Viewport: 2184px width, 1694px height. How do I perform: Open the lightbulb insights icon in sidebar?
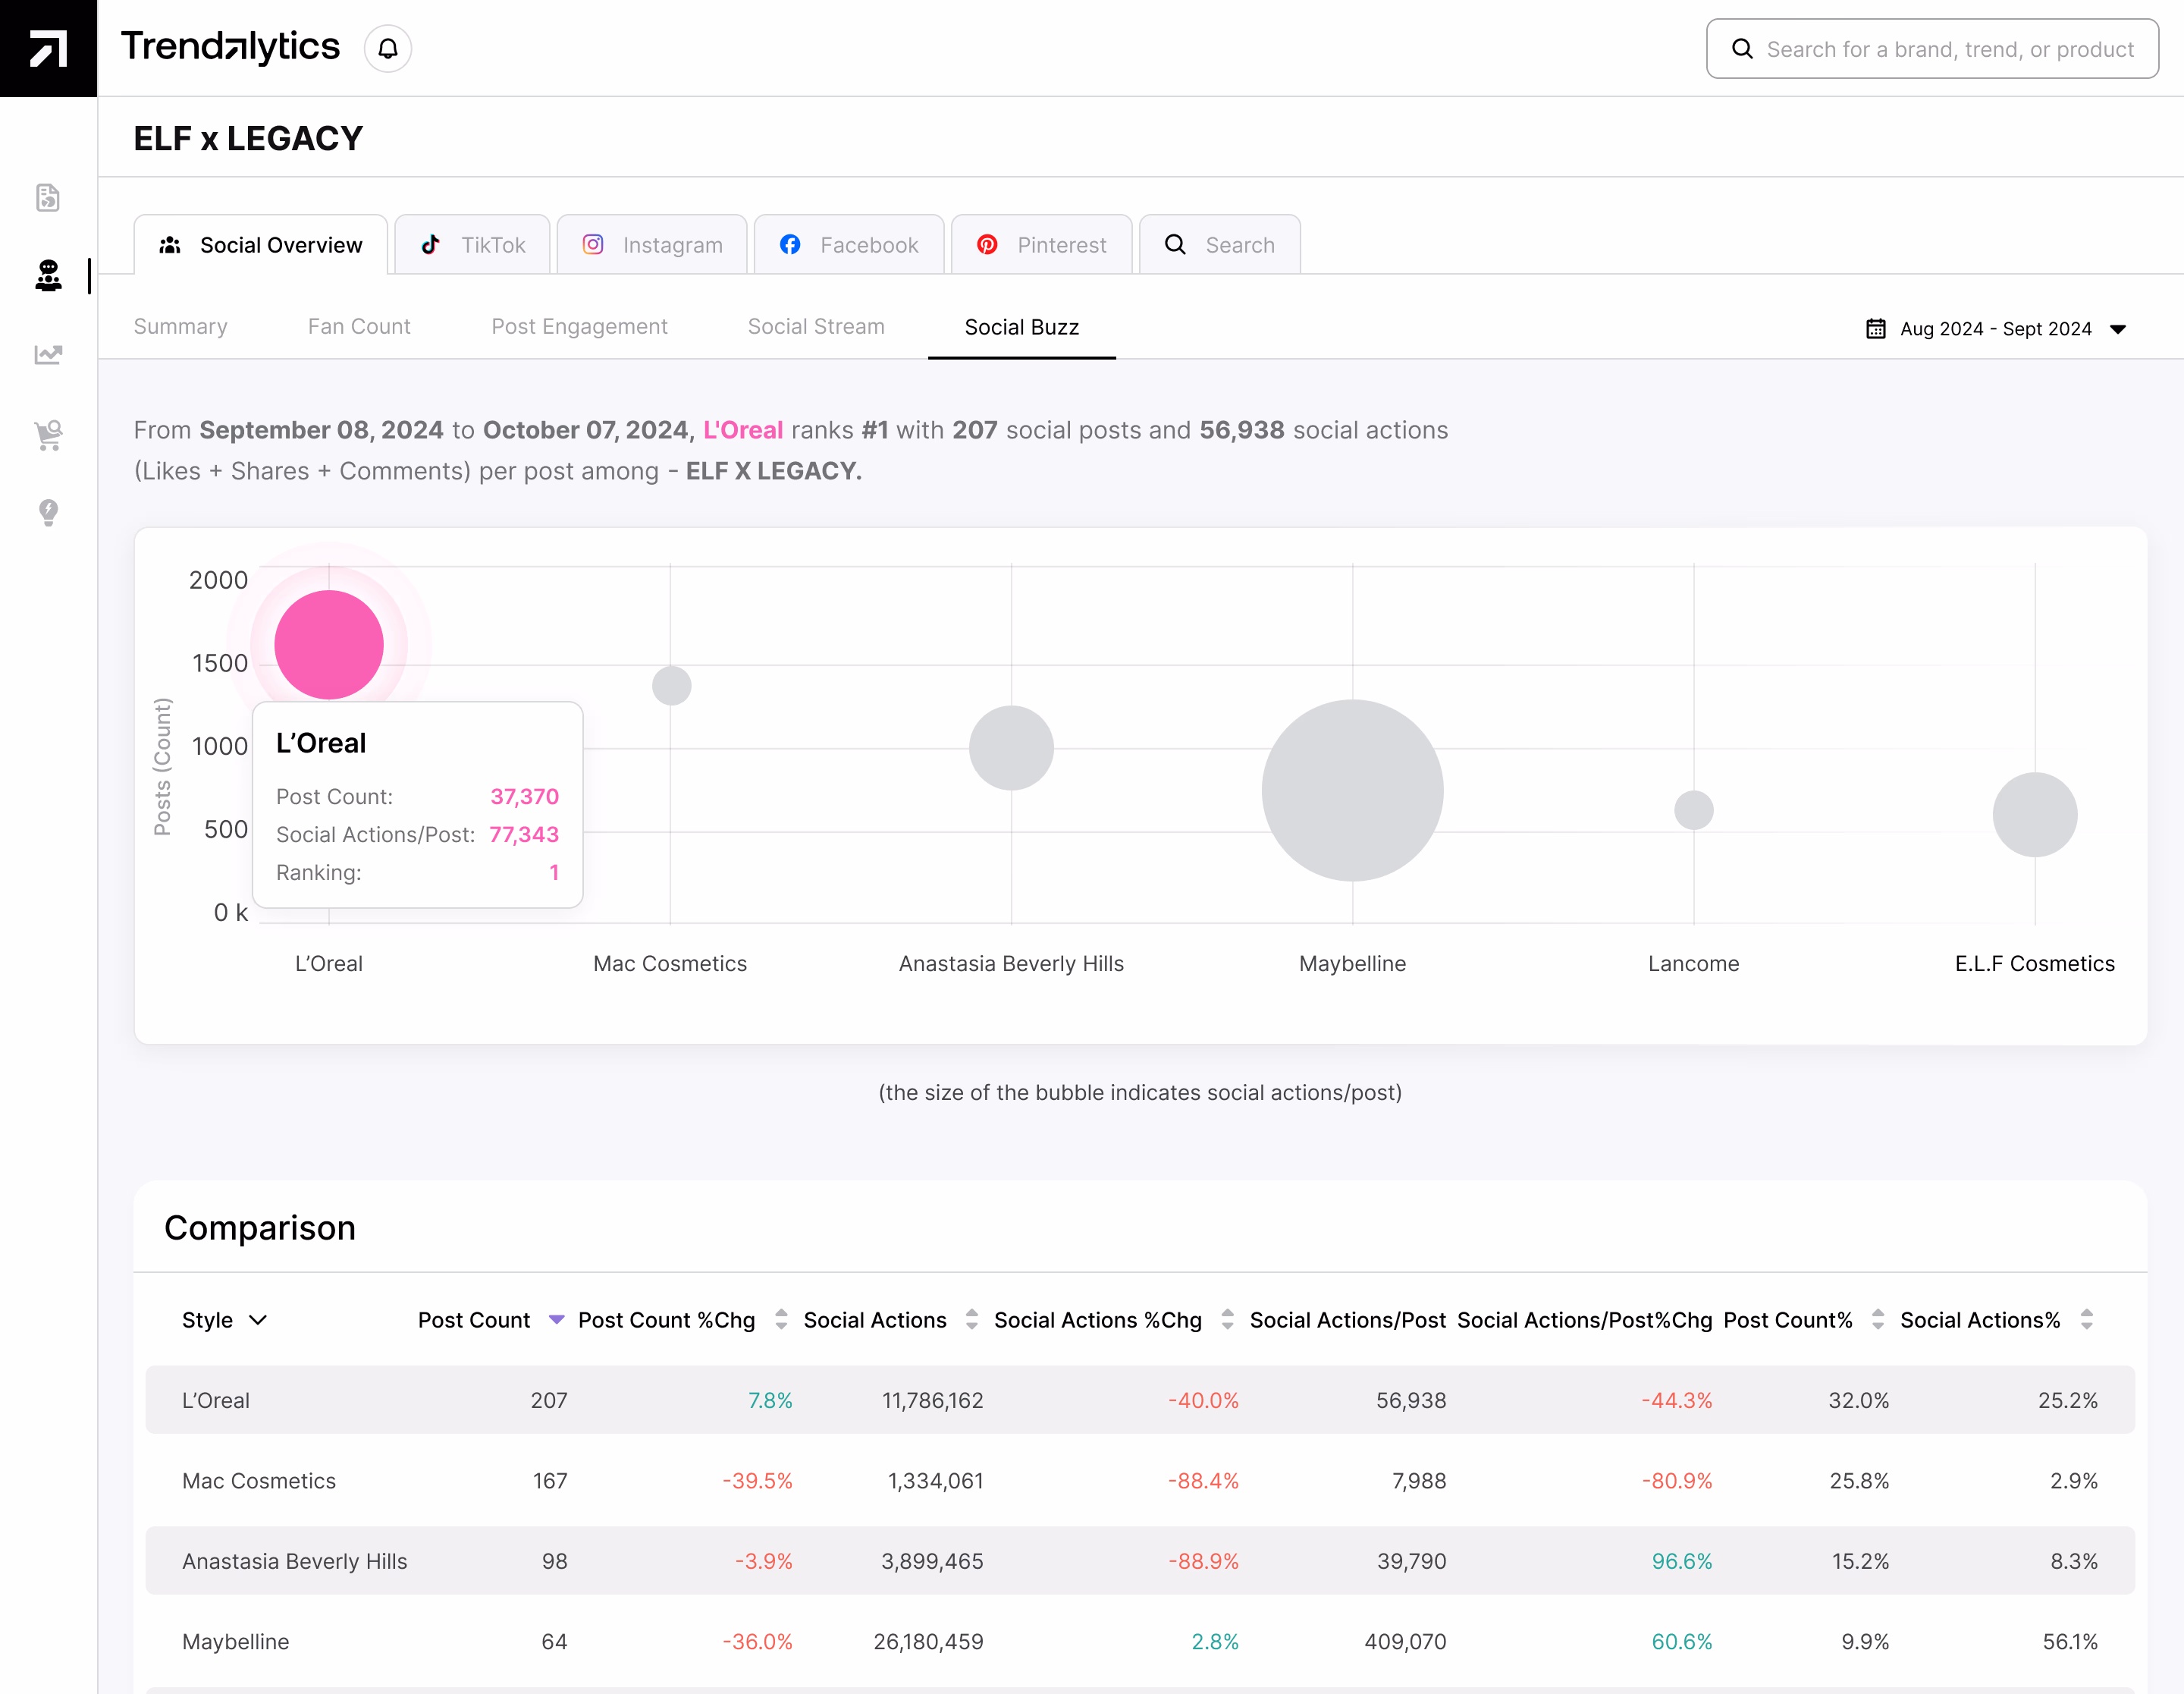[x=48, y=512]
